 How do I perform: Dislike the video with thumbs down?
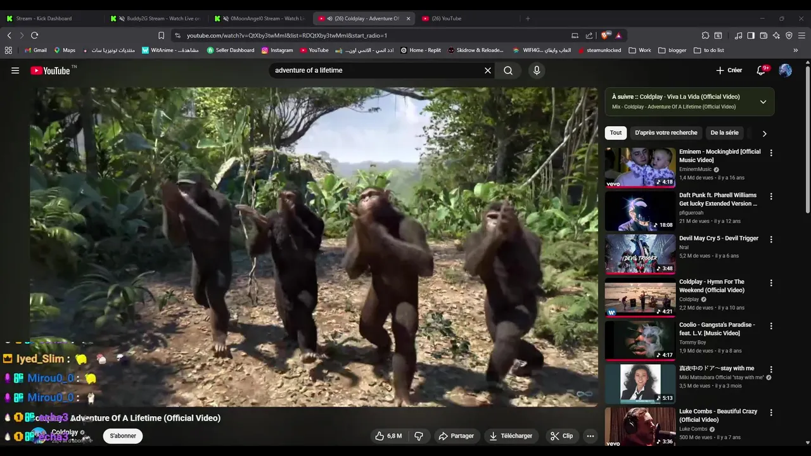point(419,436)
